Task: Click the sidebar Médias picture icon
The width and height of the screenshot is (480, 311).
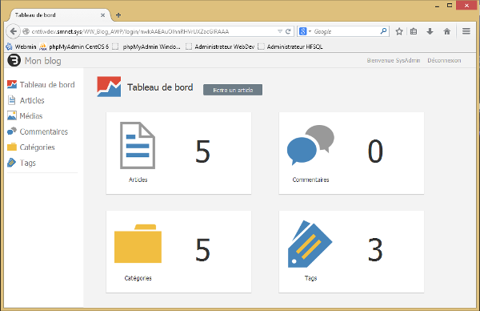Action: pyautogui.click(x=12, y=115)
